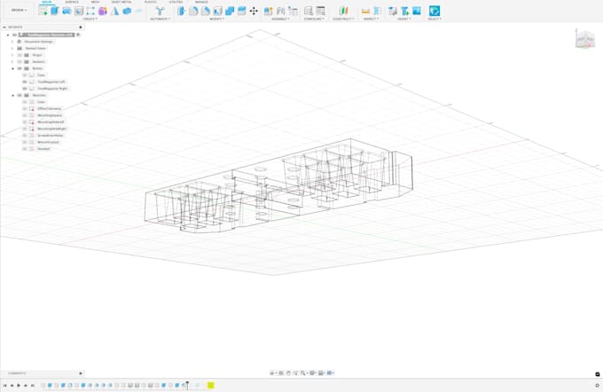Screen dimensions: 603x392
Task: Open the INSERT menu label
Action: pos(404,19)
